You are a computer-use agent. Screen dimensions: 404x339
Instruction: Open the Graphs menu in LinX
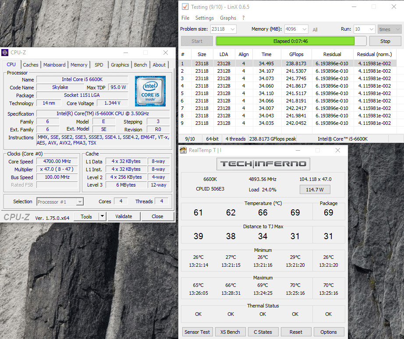pyautogui.click(x=228, y=18)
